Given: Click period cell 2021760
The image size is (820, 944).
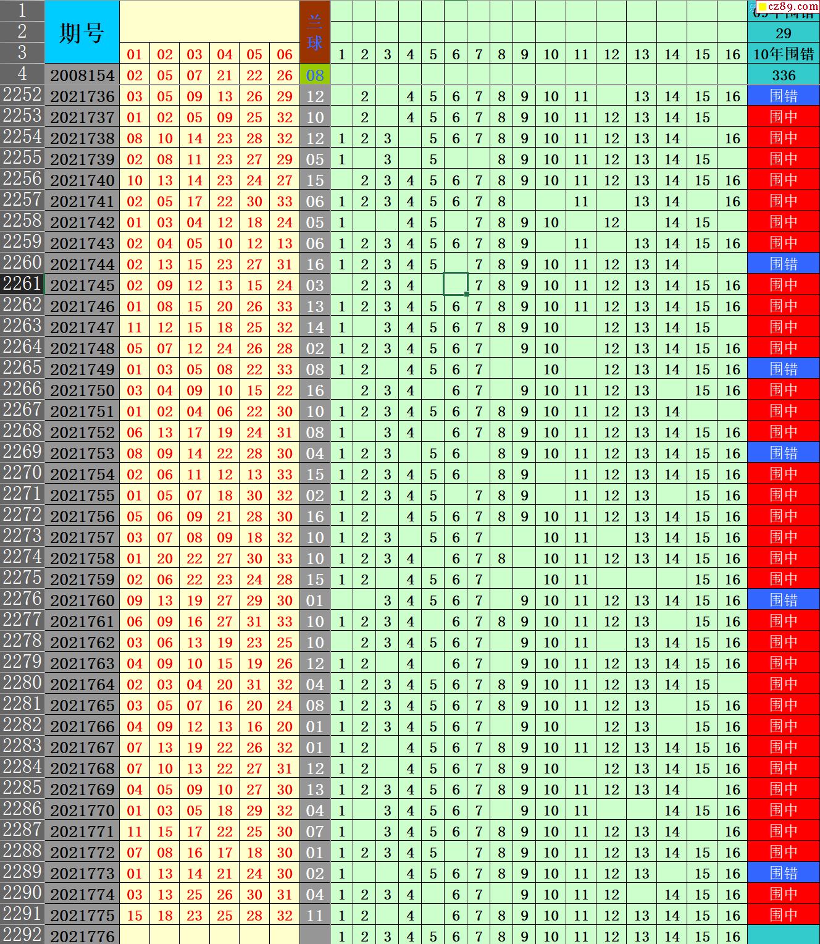Looking at the screenshot, I should (82, 600).
